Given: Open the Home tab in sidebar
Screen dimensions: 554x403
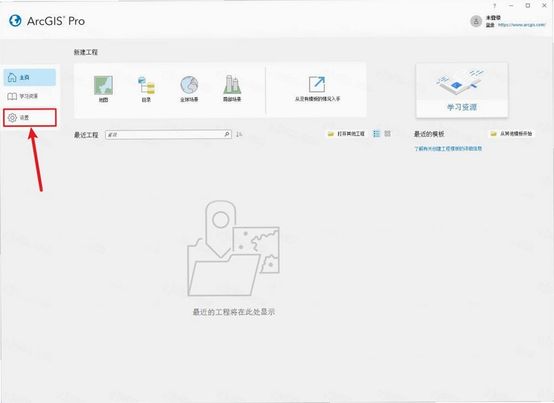Looking at the screenshot, I should tap(30, 78).
